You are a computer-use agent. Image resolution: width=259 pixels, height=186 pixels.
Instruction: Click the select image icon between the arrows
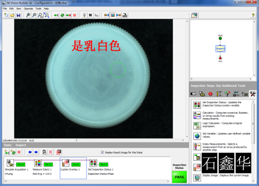tap(112, 15)
